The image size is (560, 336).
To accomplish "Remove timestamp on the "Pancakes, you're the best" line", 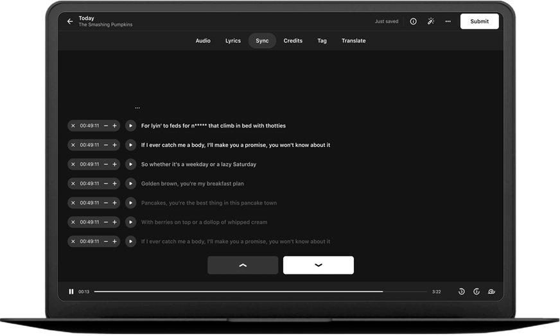I will (73, 203).
